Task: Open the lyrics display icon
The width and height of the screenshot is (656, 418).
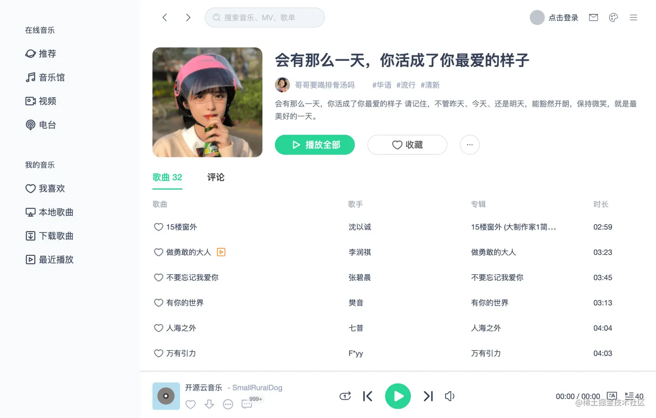Action: click(x=612, y=396)
